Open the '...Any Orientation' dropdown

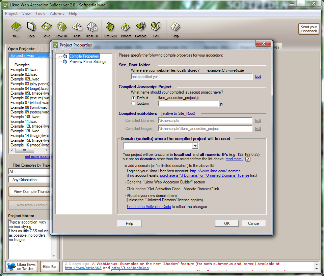(x=29, y=180)
